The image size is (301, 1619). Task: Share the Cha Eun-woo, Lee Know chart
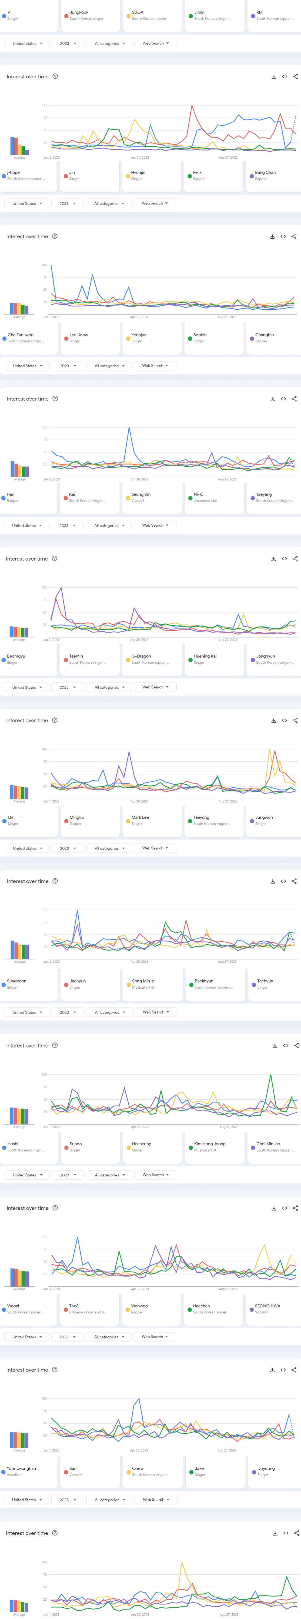point(294,399)
